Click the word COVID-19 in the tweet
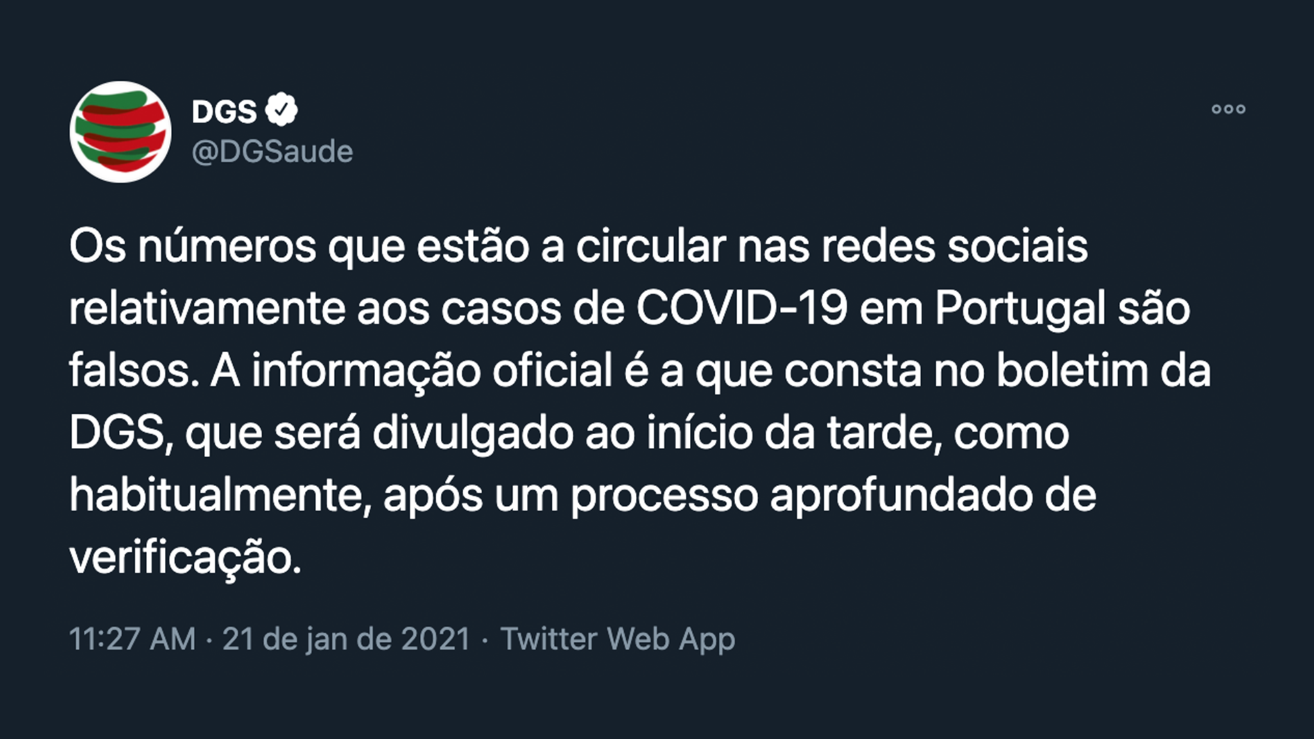The width and height of the screenshot is (1314, 739). click(742, 308)
